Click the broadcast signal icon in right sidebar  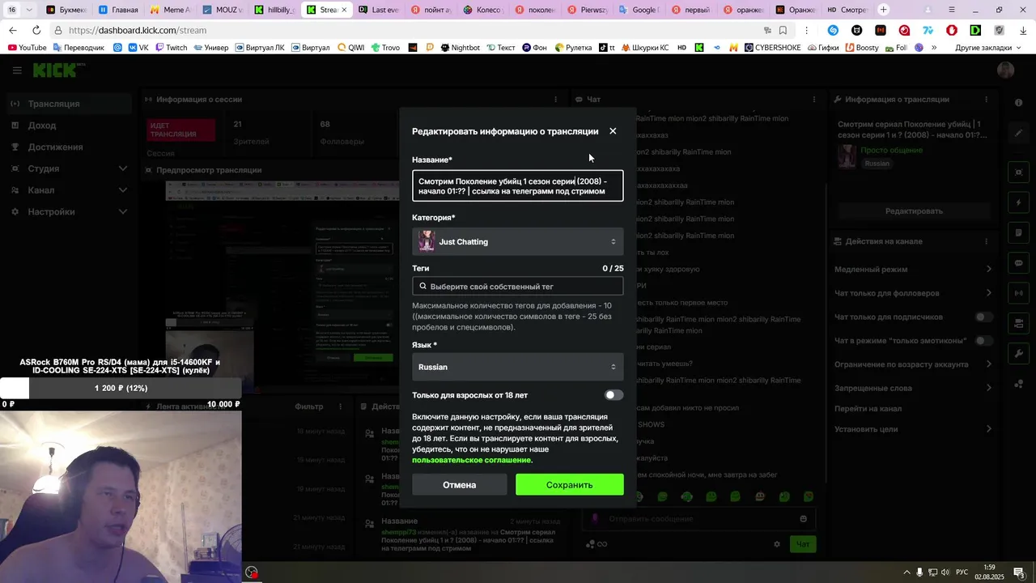pos(1018,293)
